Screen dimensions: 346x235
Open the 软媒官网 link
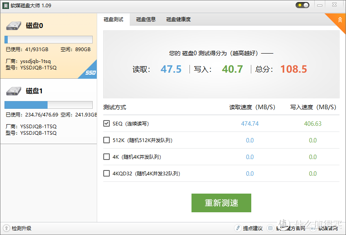328,229
